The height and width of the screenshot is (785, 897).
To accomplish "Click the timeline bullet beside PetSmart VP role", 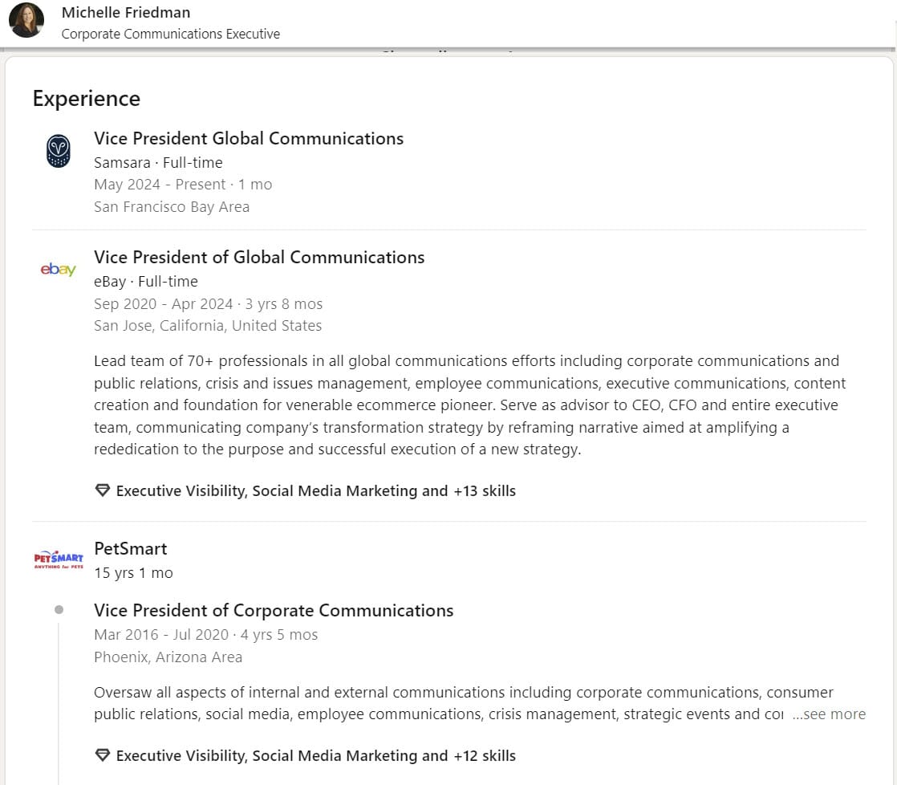I will (x=59, y=610).
